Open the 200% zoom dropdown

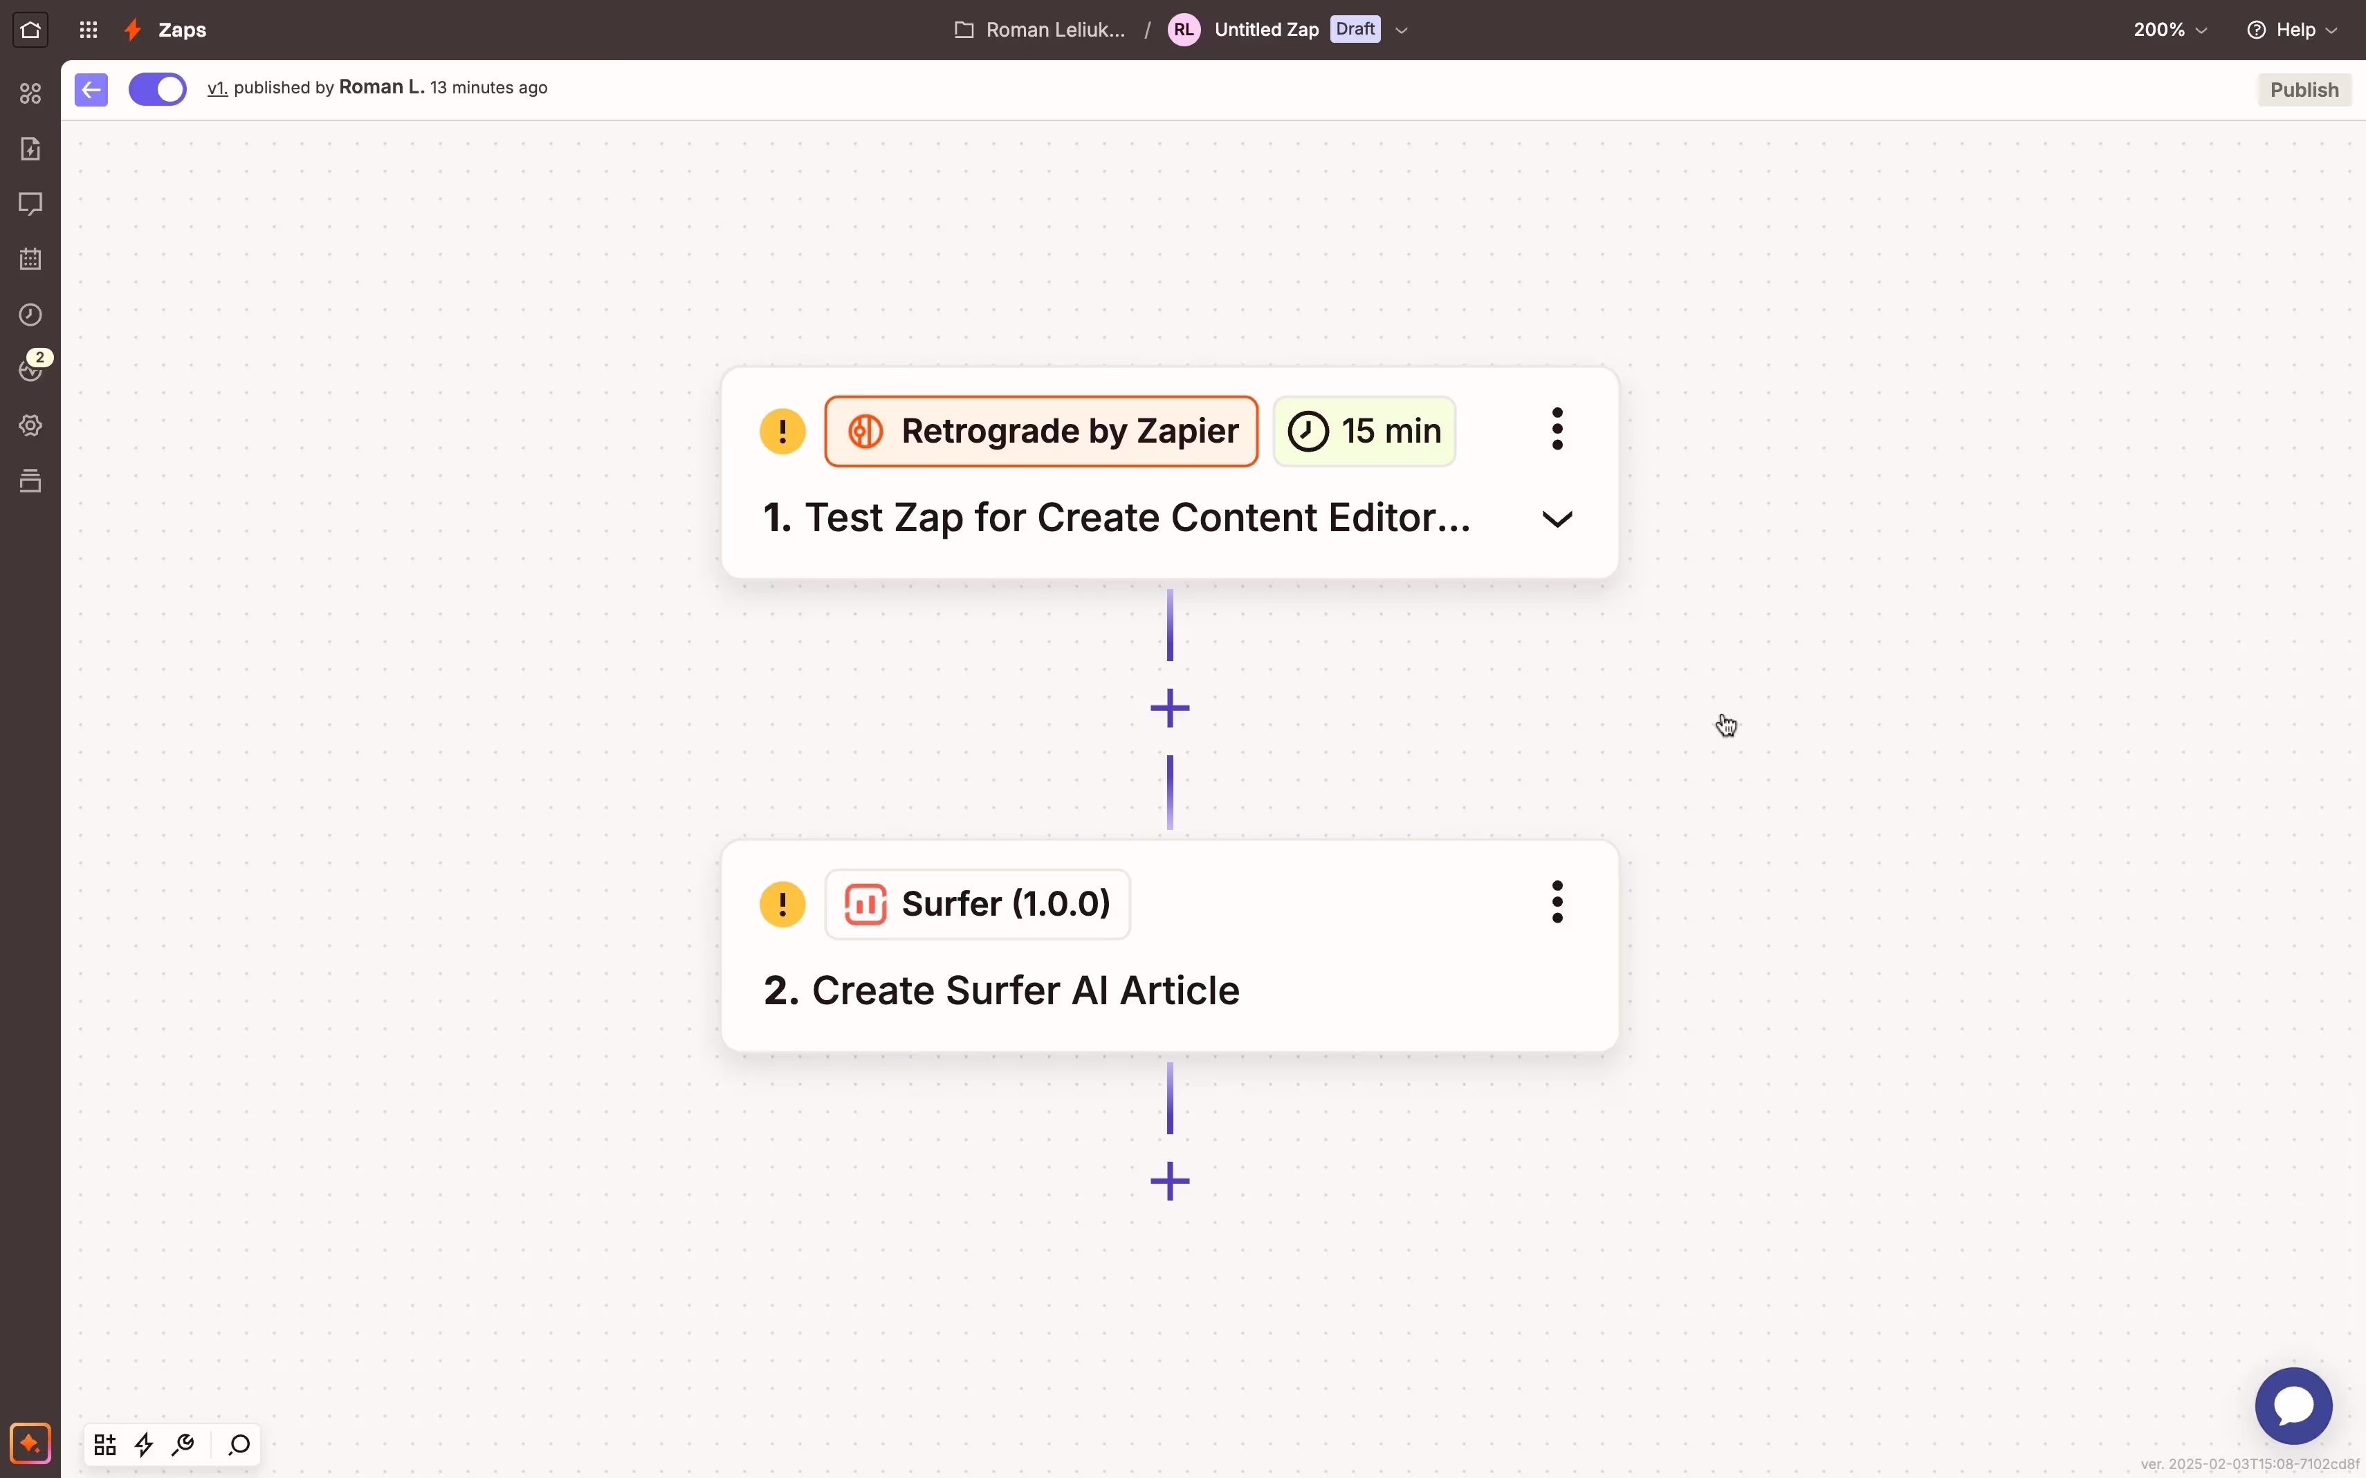(2170, 29)
